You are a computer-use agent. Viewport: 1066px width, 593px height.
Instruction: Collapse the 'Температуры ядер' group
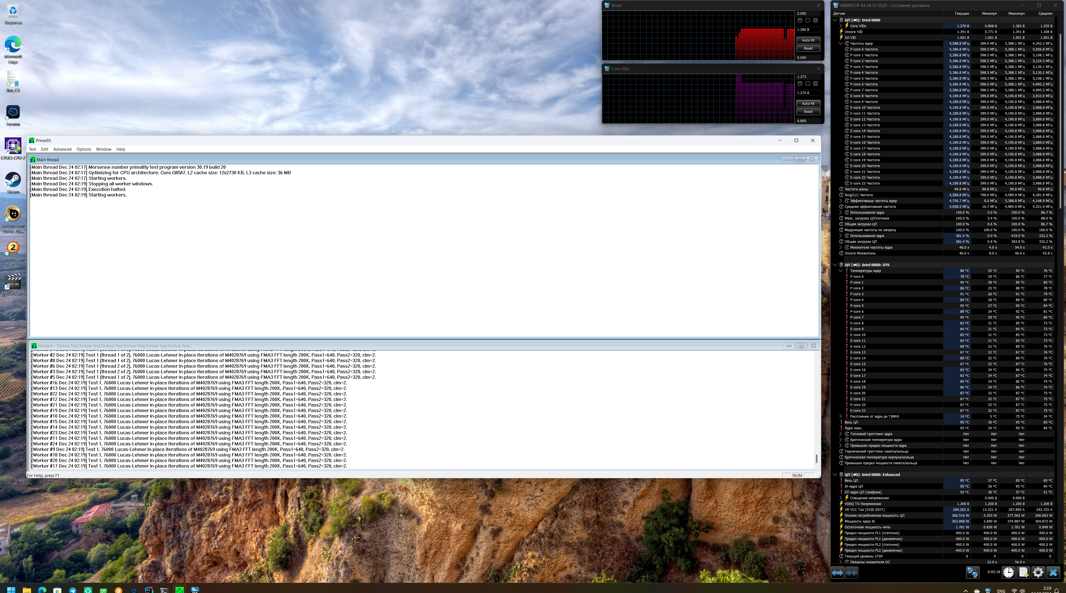tap(841, 271)
